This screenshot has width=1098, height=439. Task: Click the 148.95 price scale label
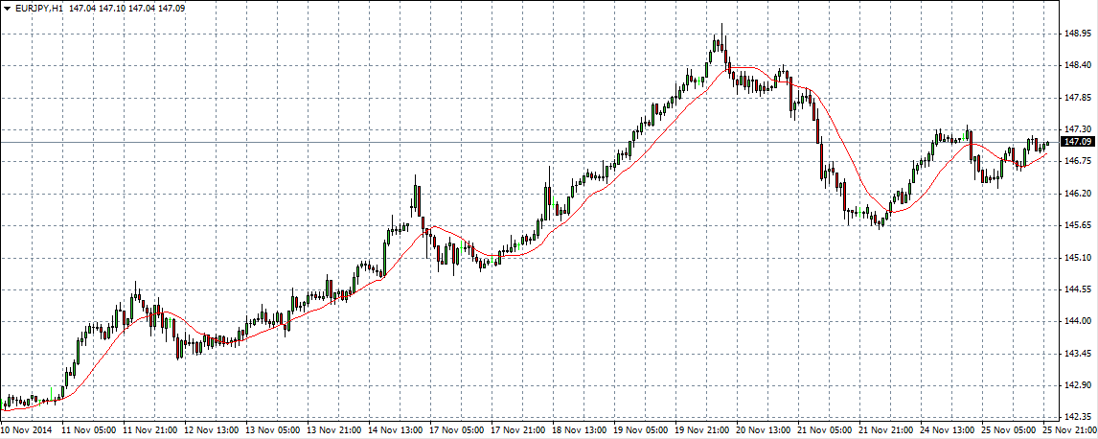(x=1078, y=34)
